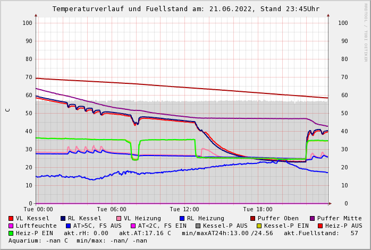This screenshot has width=371, height=250.
Task: Click the green Heiz-P EIN legend swatch
Action: pos(11,233)
